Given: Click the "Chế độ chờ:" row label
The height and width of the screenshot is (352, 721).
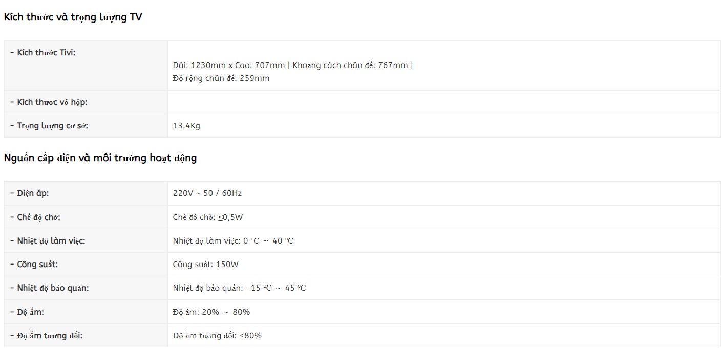Looking at the screenshot, I should pos(38,217).
